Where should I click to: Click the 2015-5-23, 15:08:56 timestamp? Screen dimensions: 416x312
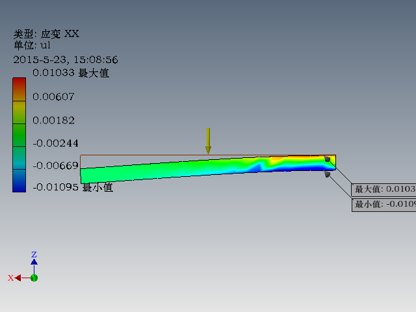[66, 60]
